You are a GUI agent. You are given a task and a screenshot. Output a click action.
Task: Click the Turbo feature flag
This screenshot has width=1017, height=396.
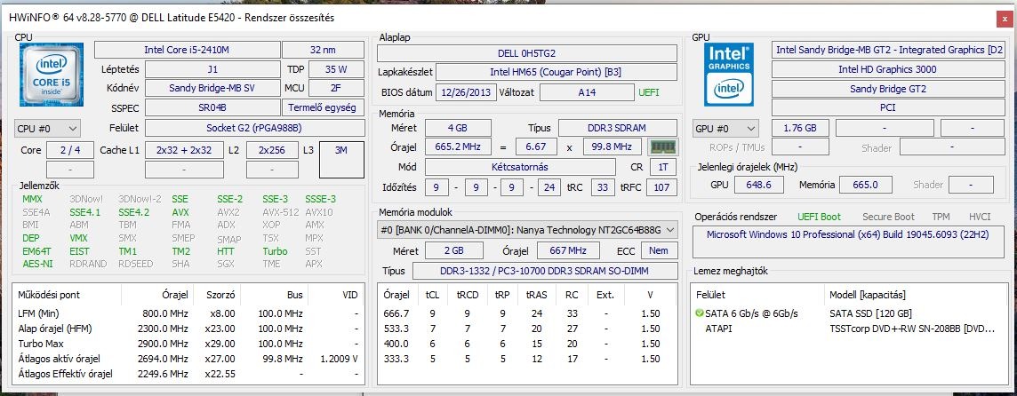tap(275, 250)
